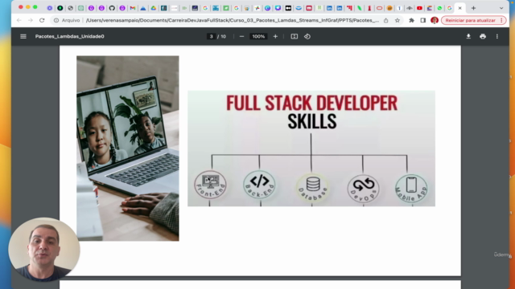Click the laptop video call photo

(x=128, y=148)
